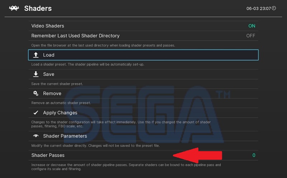
Task: Toggle the Video Shaders ON switch
Action: pos(252,26)
